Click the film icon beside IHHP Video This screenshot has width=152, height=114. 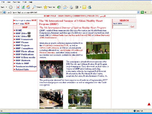(x=29, y=33)
